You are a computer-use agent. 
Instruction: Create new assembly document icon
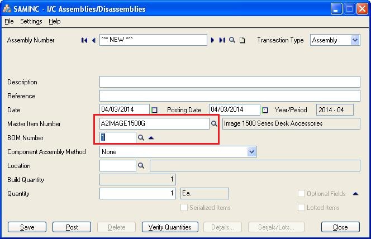tap(242, 40)
